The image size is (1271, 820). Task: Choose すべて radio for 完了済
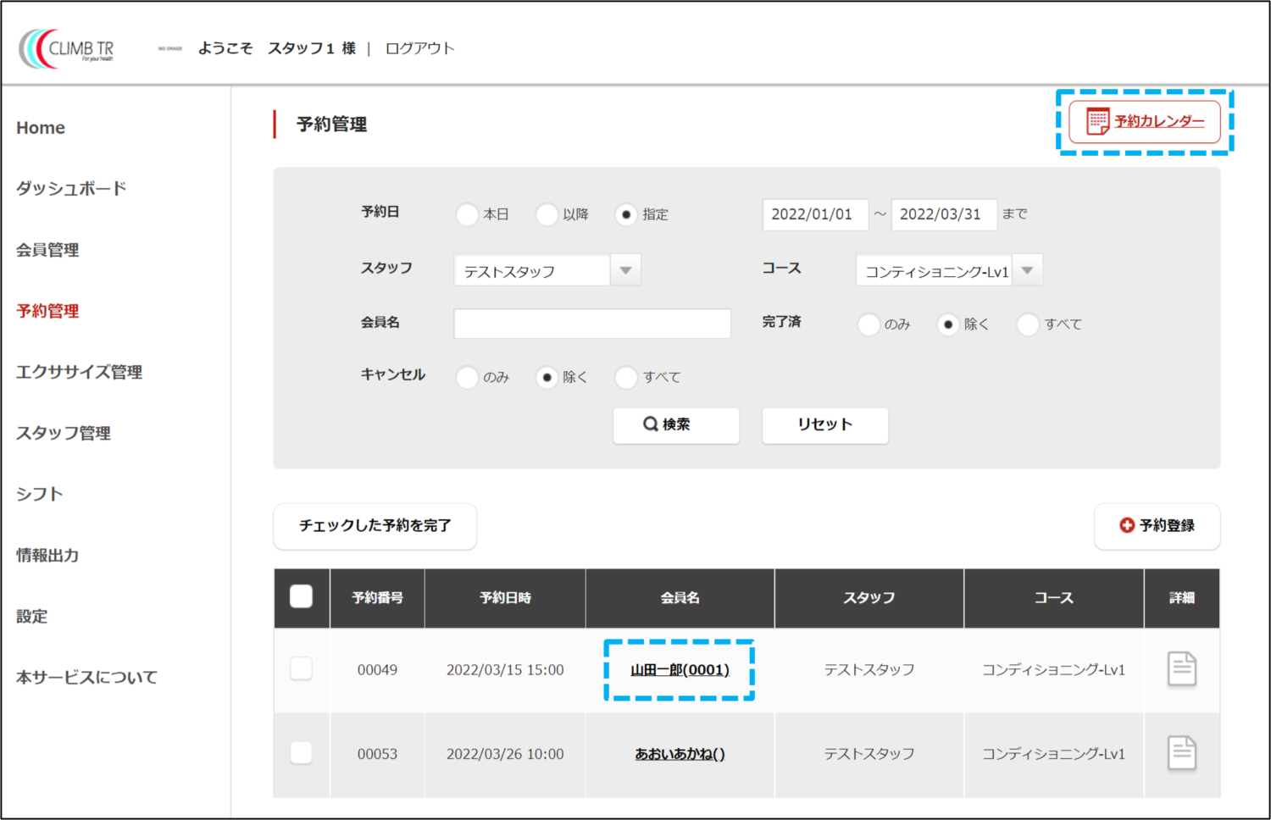click(1027, 324)
